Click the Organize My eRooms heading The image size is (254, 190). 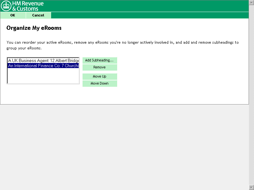click(34, 28)
